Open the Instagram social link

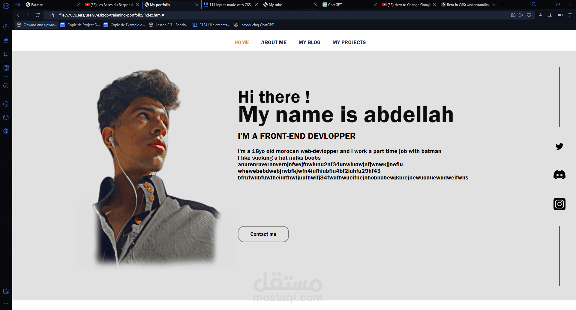click(559, 204)
